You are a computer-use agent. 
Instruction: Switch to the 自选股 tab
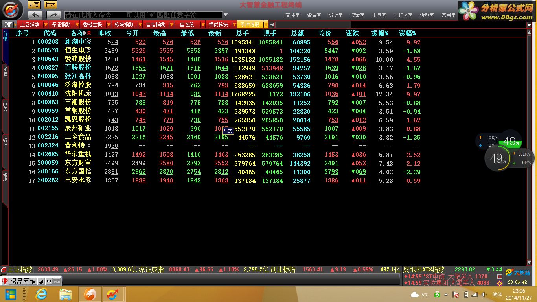[x=187, y=24]
